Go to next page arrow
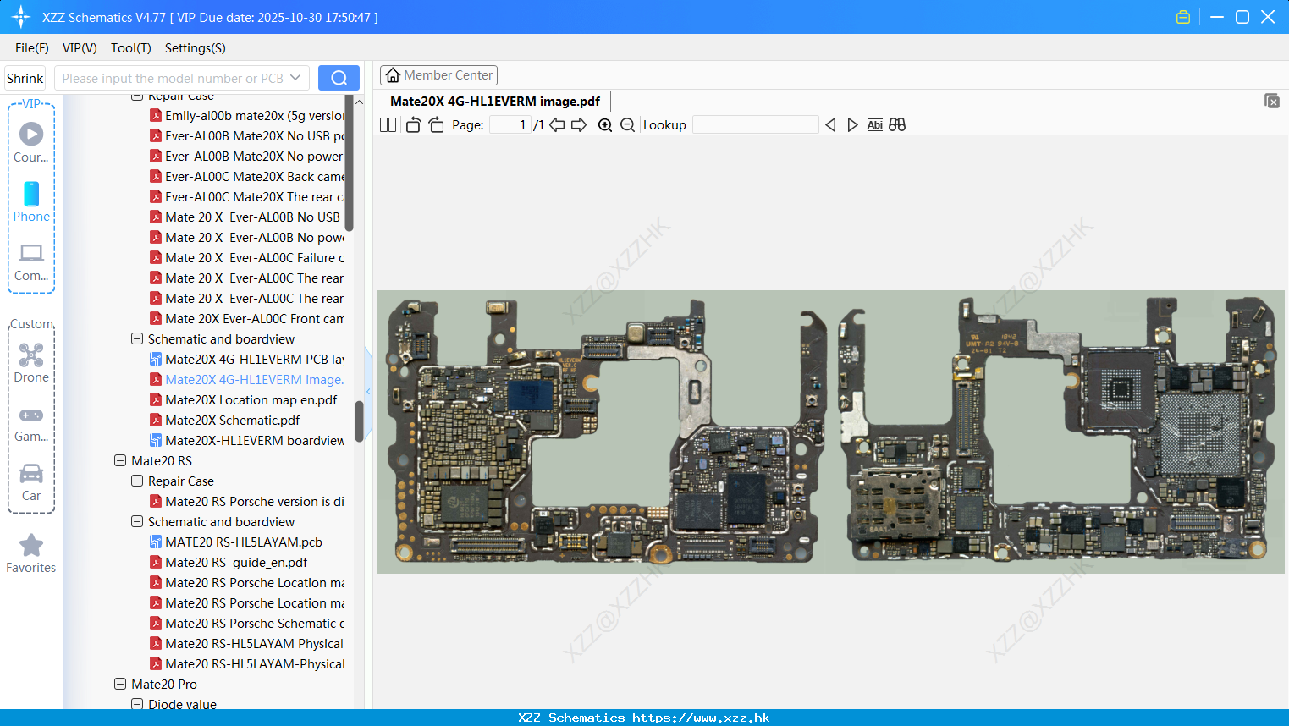The width and height of the screenshot is (1289, 726). tap(579, 125)
